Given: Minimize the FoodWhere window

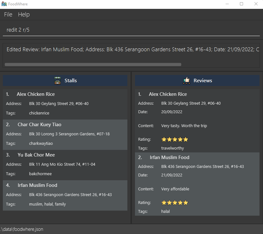Looking at the screenshot, I should pos(227,4).
